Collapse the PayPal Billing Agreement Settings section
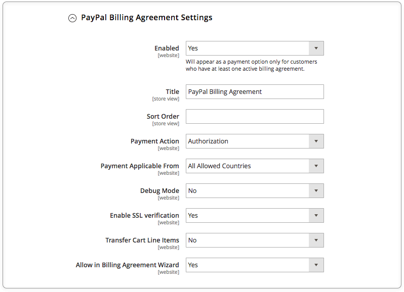404x292 pixels. [146, 18]
